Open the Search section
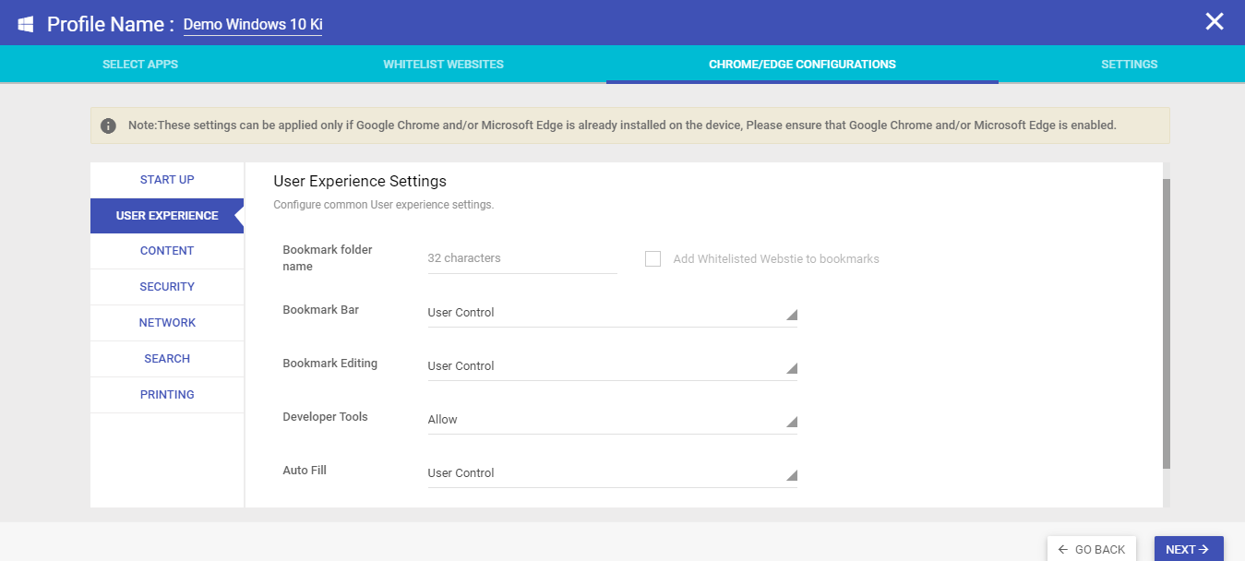The width and height of the screenshot is (1245, 561). pos(167,359)
